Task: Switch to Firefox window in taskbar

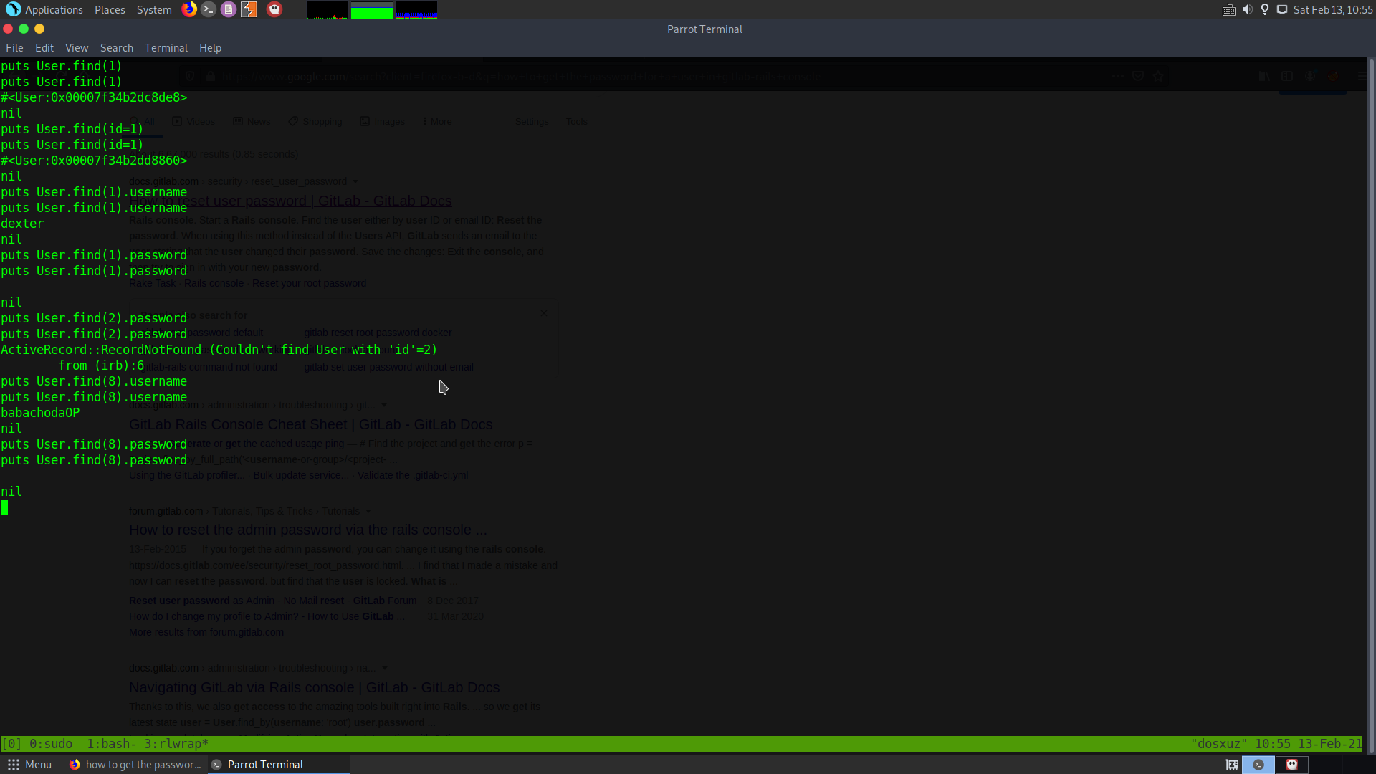Action: [x=136, y=765]
